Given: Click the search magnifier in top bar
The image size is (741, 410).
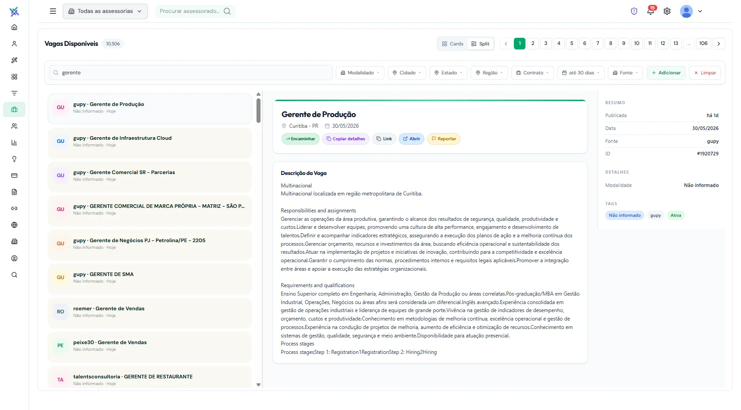Looking at the screenshot, I should tap(227, 11).
